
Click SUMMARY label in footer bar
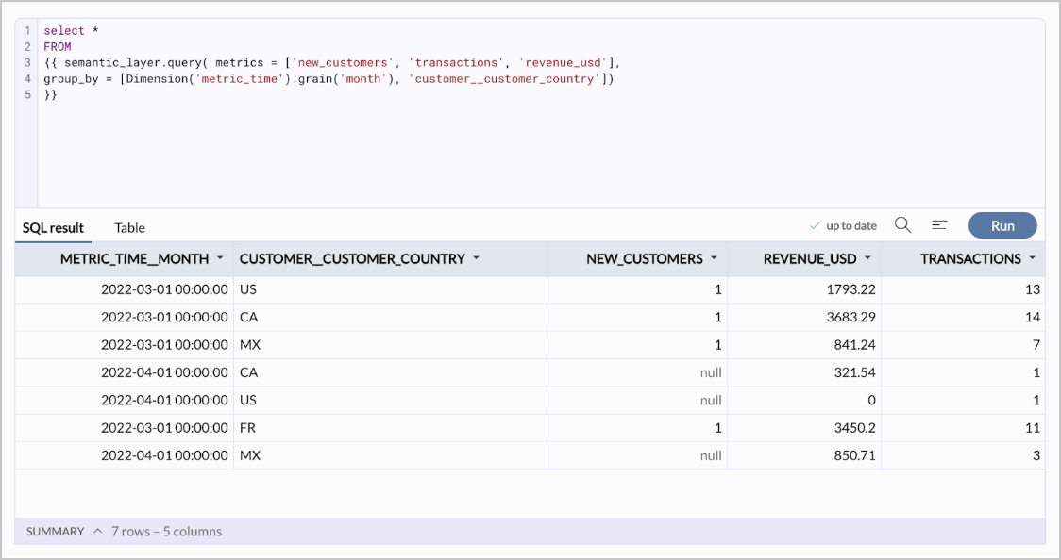(x=55, y=532)
